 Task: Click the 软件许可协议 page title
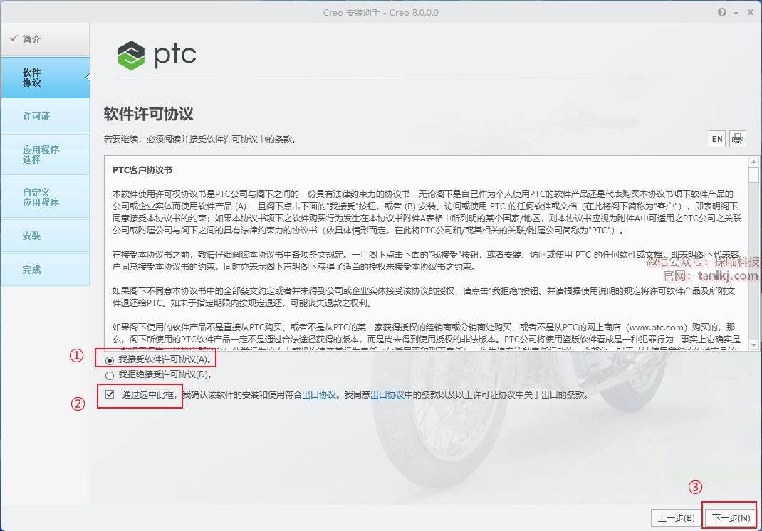[x=149, y=114]
